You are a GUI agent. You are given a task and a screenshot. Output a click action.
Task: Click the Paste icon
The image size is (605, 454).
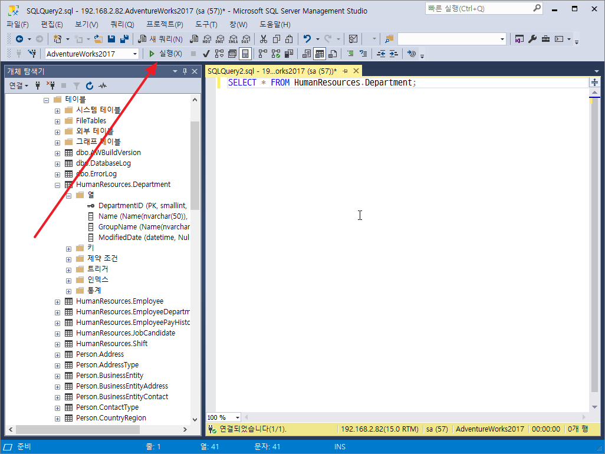coord(289,39)
